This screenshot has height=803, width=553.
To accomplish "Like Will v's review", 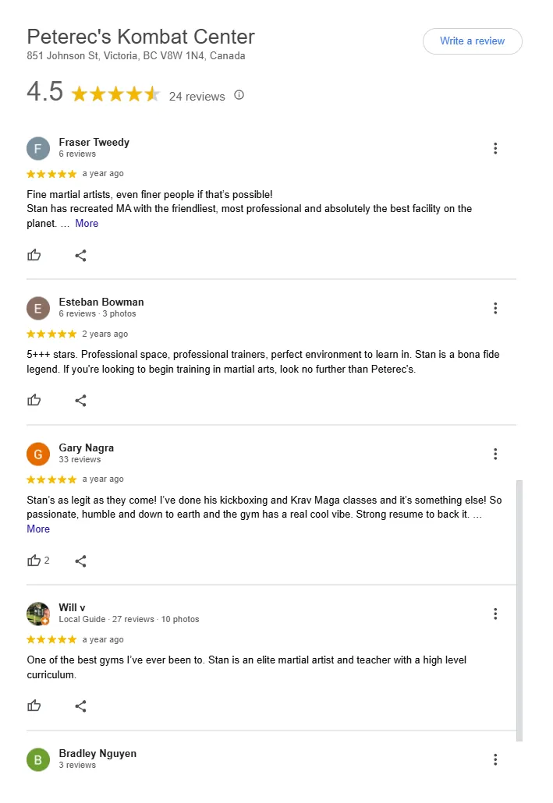I will tap(34, 706).
